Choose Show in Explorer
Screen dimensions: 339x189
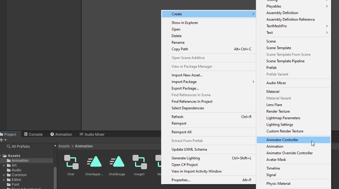click(x=185, y=23)
